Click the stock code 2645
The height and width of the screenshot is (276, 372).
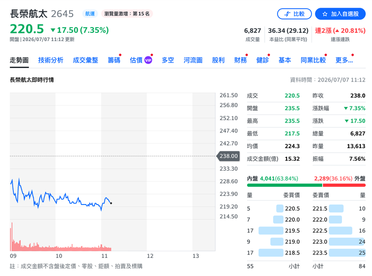pos(62,14)
